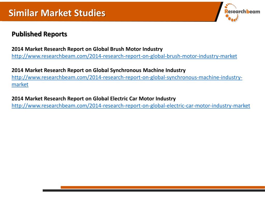The height and width of the screenshot is (199, 265).
Task: Open the electric car motor industry link
Action: pos(131,106)
